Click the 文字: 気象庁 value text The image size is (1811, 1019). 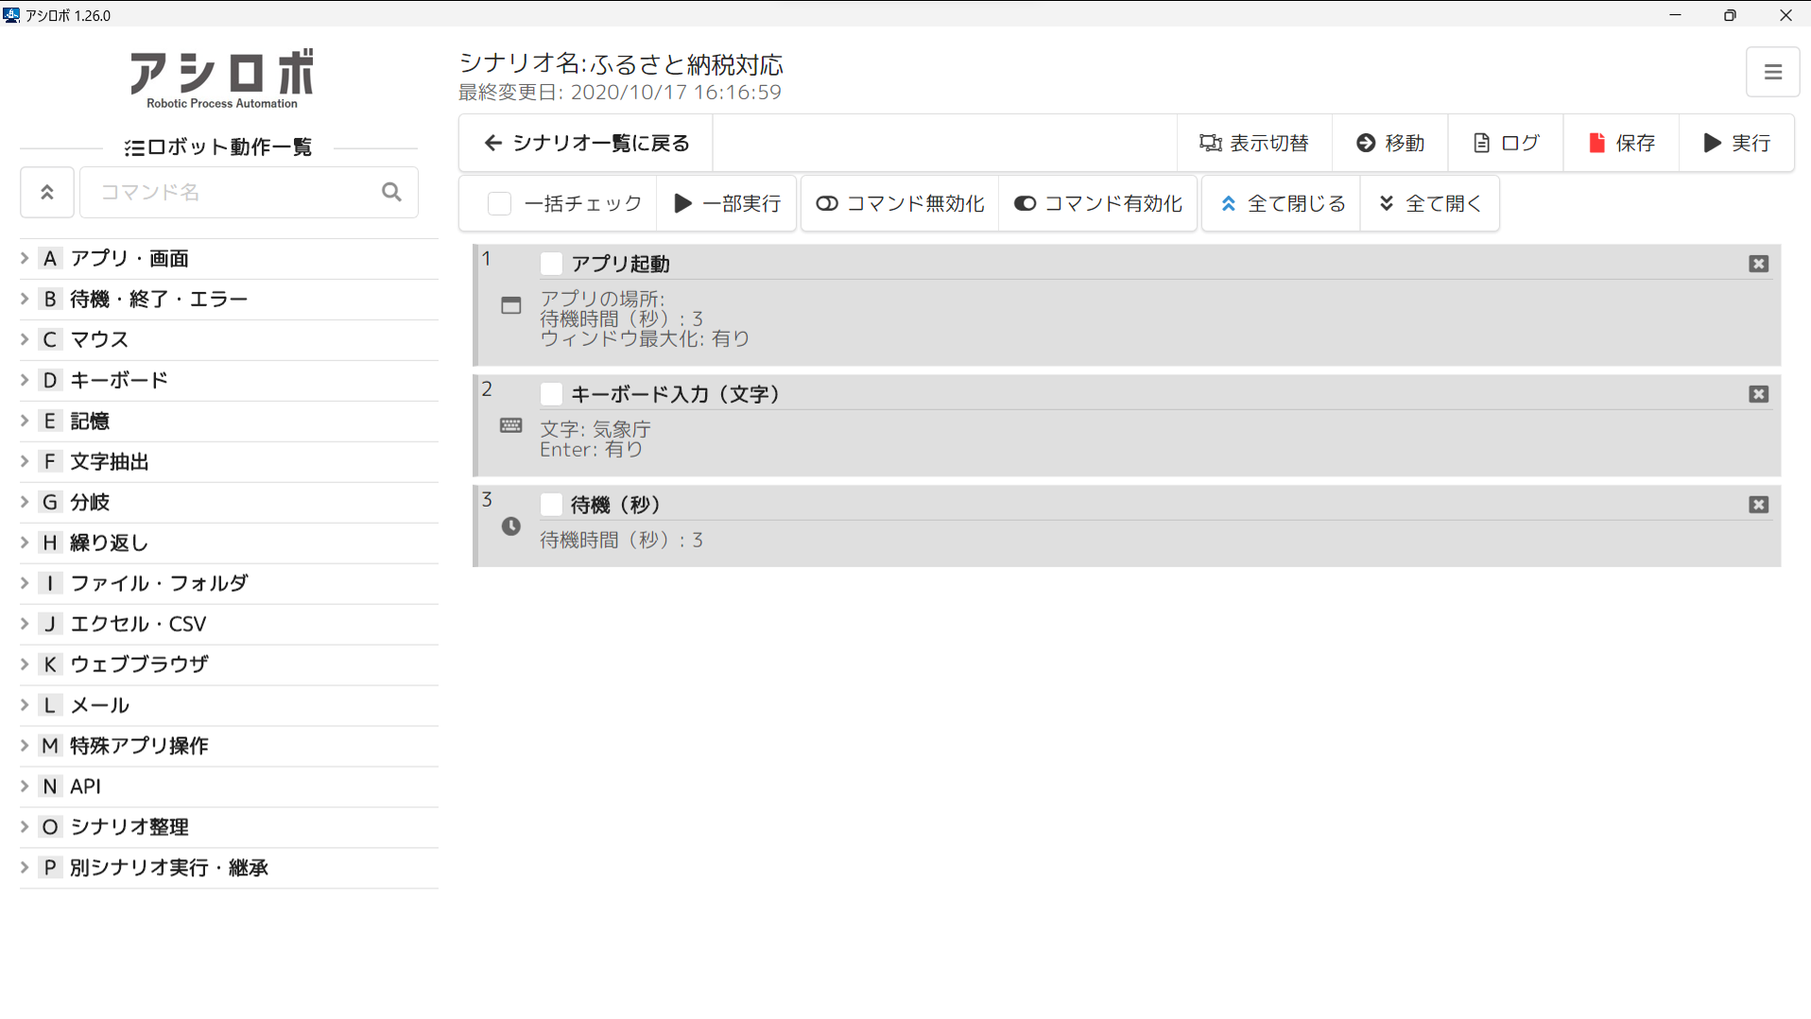tap(595, 429)
